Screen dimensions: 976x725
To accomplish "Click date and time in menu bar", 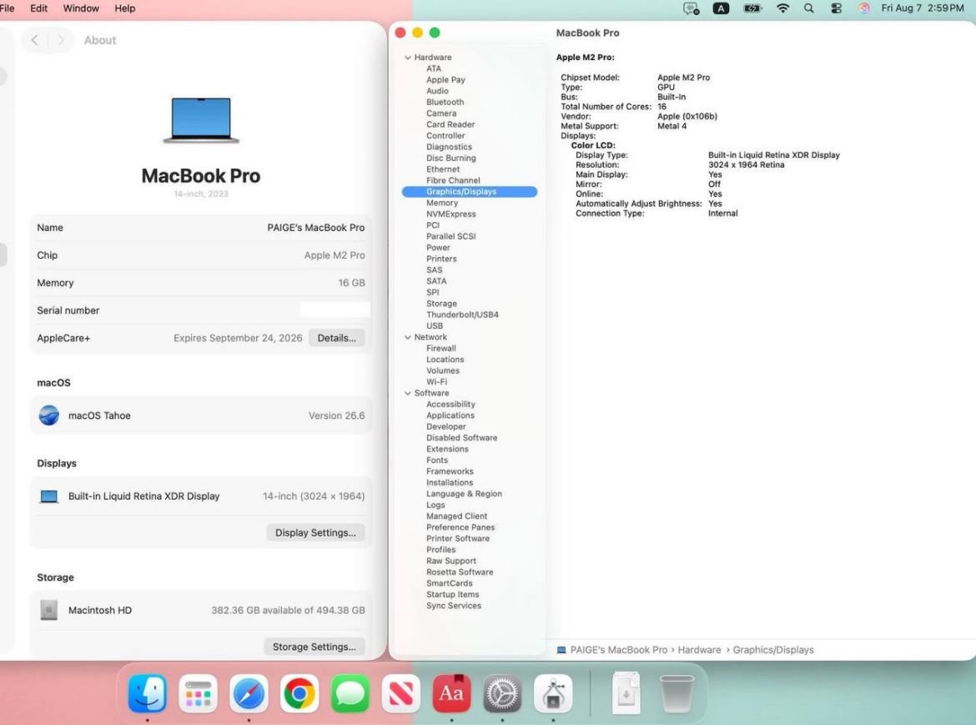I will point(923,8).
